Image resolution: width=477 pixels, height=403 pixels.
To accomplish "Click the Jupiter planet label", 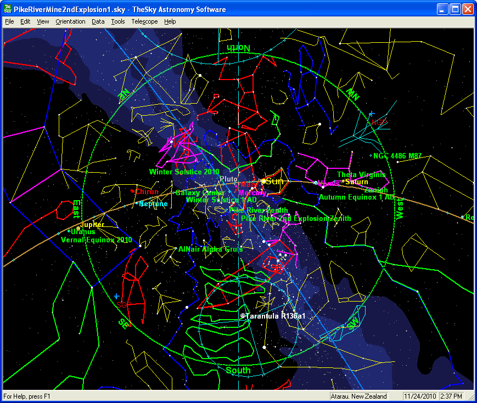I will (x=92, y=225).
